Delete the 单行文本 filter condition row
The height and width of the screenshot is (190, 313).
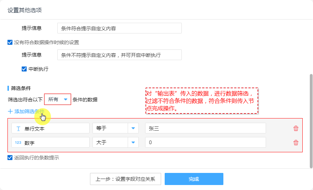(x=296, y=128)
